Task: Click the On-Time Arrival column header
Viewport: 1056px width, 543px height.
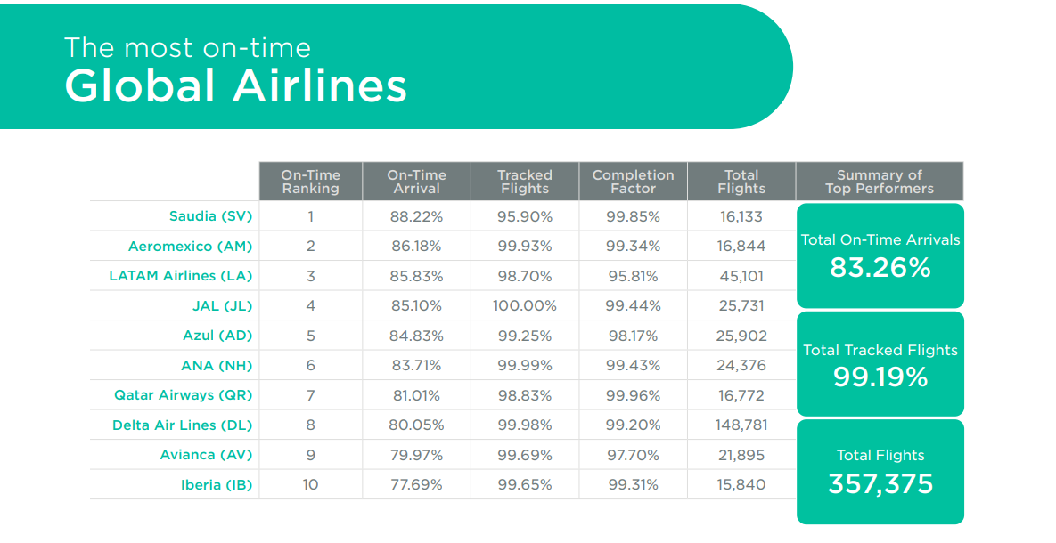Action: click(x=416, y=182)
